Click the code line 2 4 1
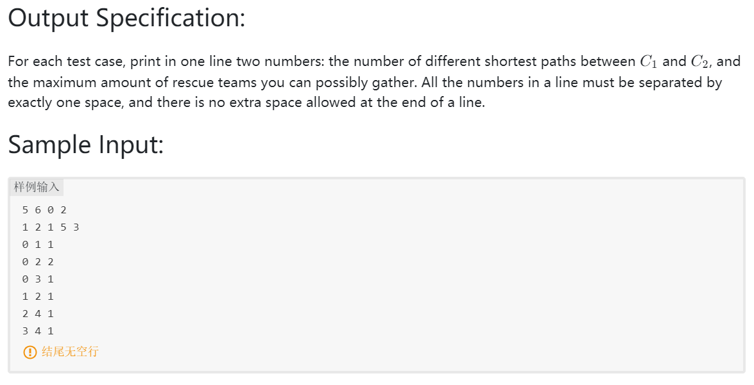Viewport: 754px width, 385px height. click(38, 313)
